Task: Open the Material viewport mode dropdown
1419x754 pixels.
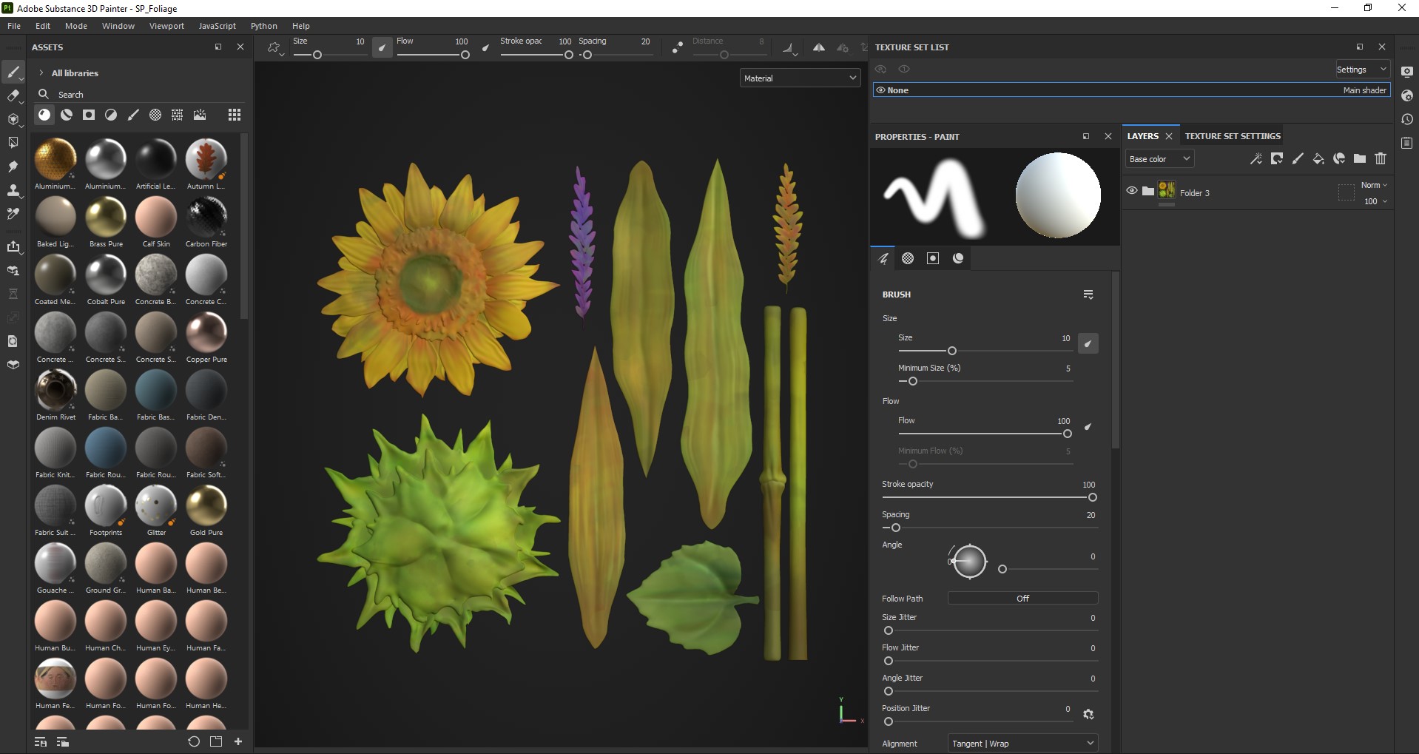Action: (800, 78)
